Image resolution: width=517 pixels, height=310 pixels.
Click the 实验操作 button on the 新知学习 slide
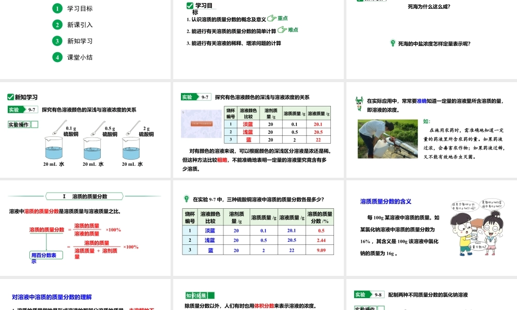click(19, 124)
